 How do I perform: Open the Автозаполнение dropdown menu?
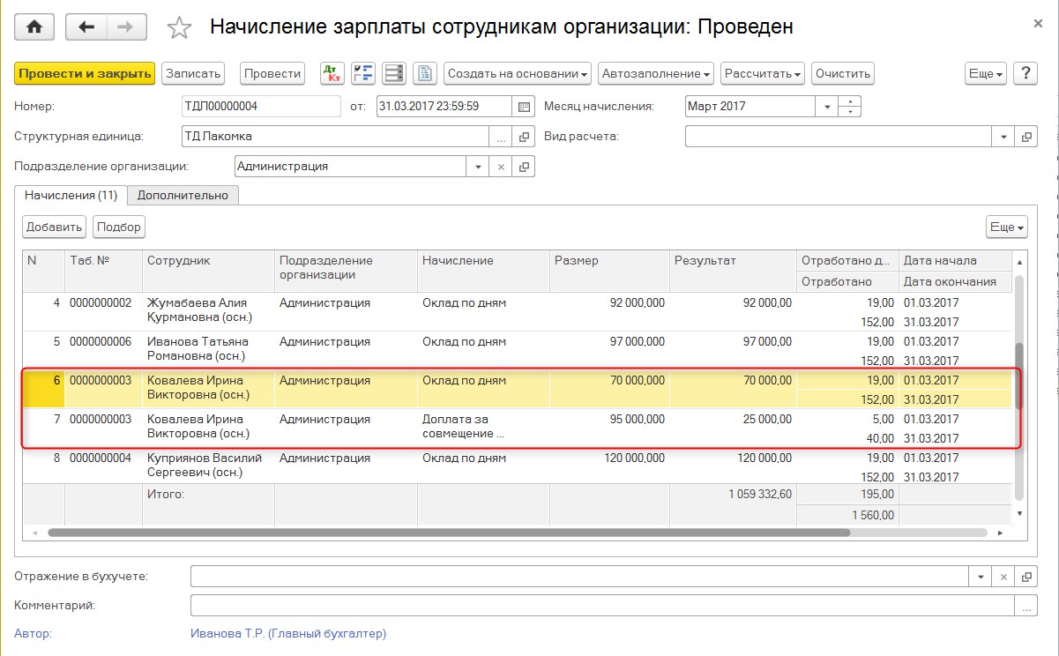click(656, 73)
